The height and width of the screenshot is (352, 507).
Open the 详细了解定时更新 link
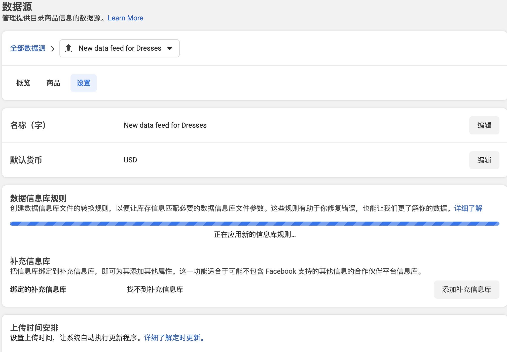point(174,338)
